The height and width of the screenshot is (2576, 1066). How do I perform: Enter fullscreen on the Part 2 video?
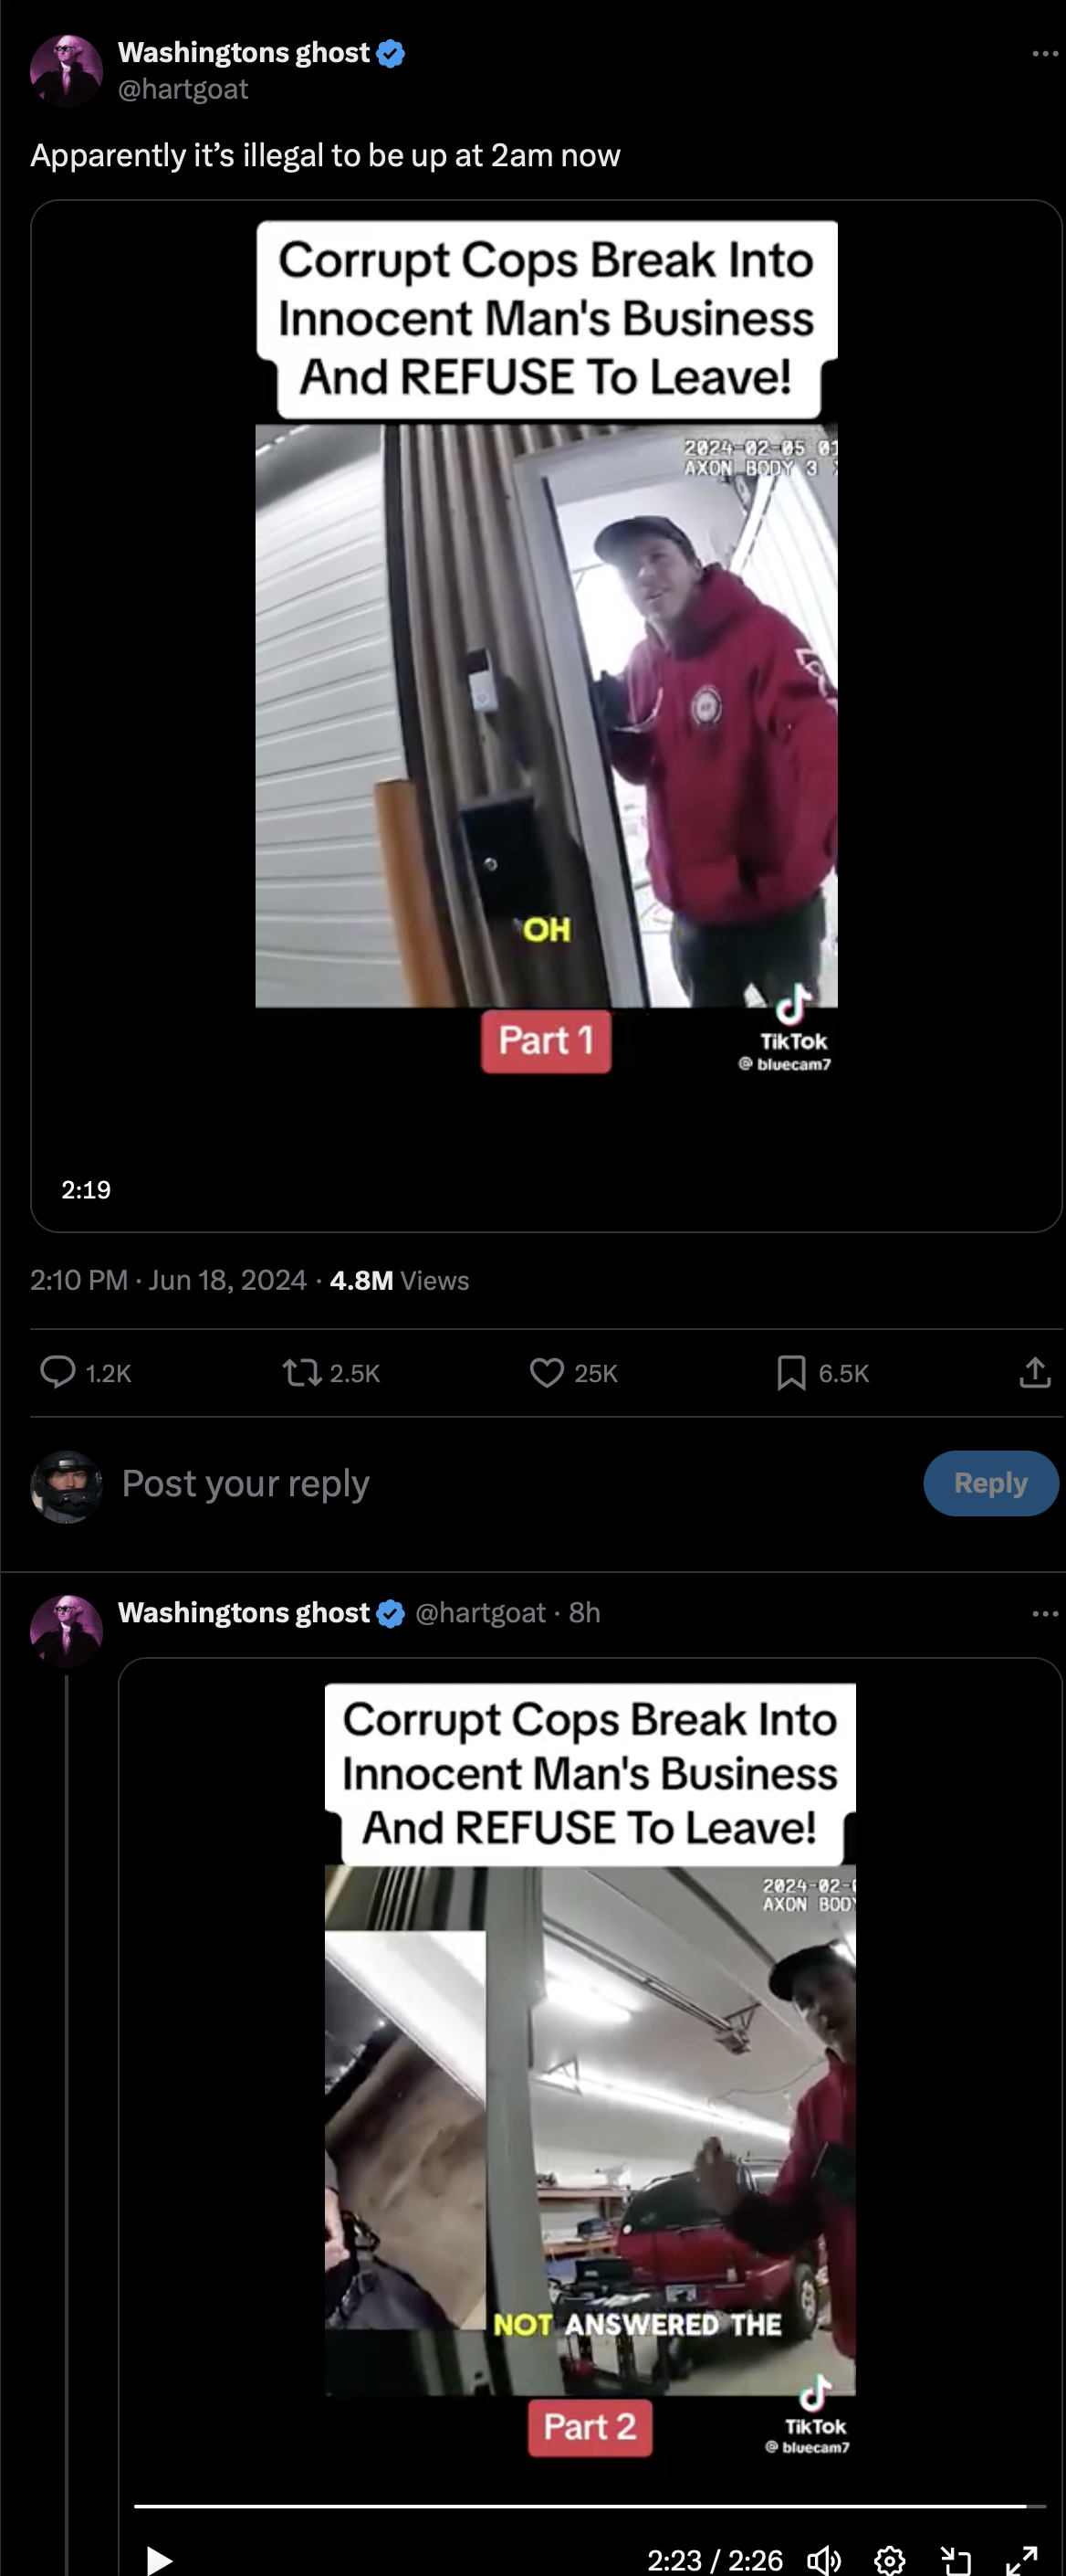pos(1021,2559)
